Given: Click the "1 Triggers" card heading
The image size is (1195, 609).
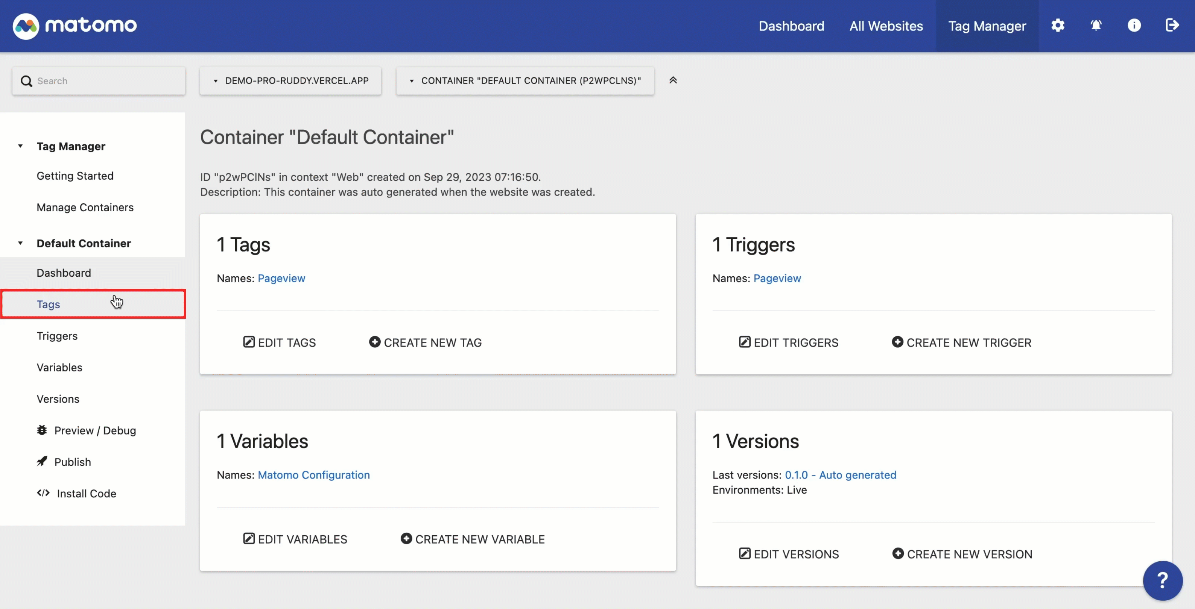Looking at the screenshot, I should [754, 244].
